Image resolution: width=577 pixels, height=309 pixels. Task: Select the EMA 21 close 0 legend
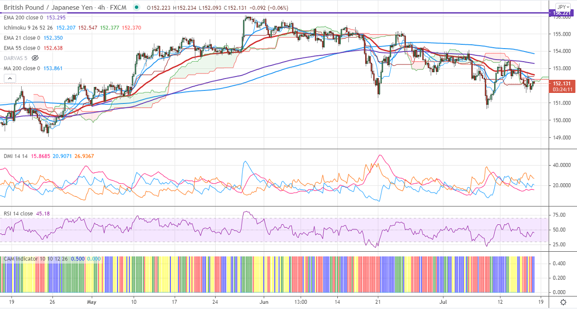(22, 38)
